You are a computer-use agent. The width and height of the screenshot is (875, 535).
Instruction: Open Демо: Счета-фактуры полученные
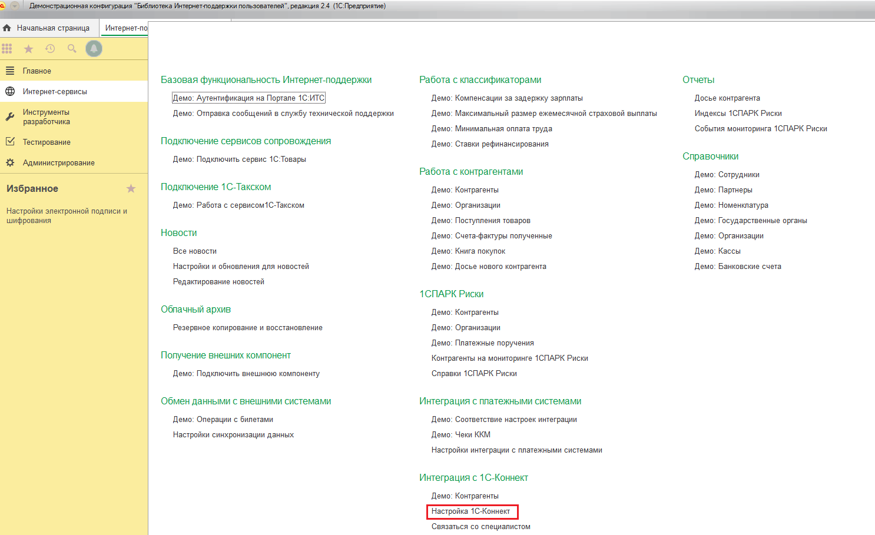pos(492,235)
